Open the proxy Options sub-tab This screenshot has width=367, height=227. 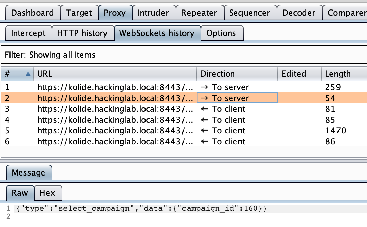click(221, 33)
